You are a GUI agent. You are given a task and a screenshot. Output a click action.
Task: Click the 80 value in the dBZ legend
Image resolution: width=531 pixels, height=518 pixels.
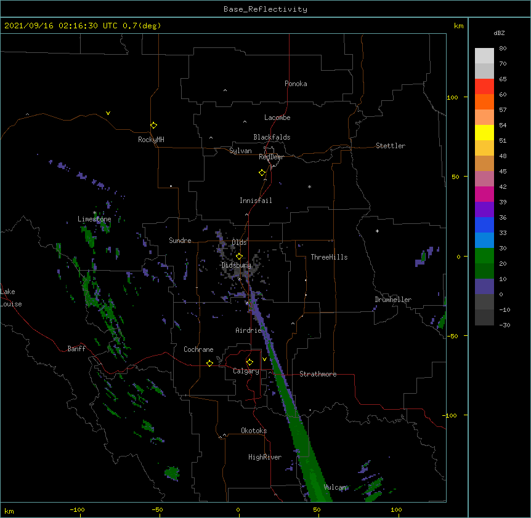pyautogui.click(x=503, y=49)
